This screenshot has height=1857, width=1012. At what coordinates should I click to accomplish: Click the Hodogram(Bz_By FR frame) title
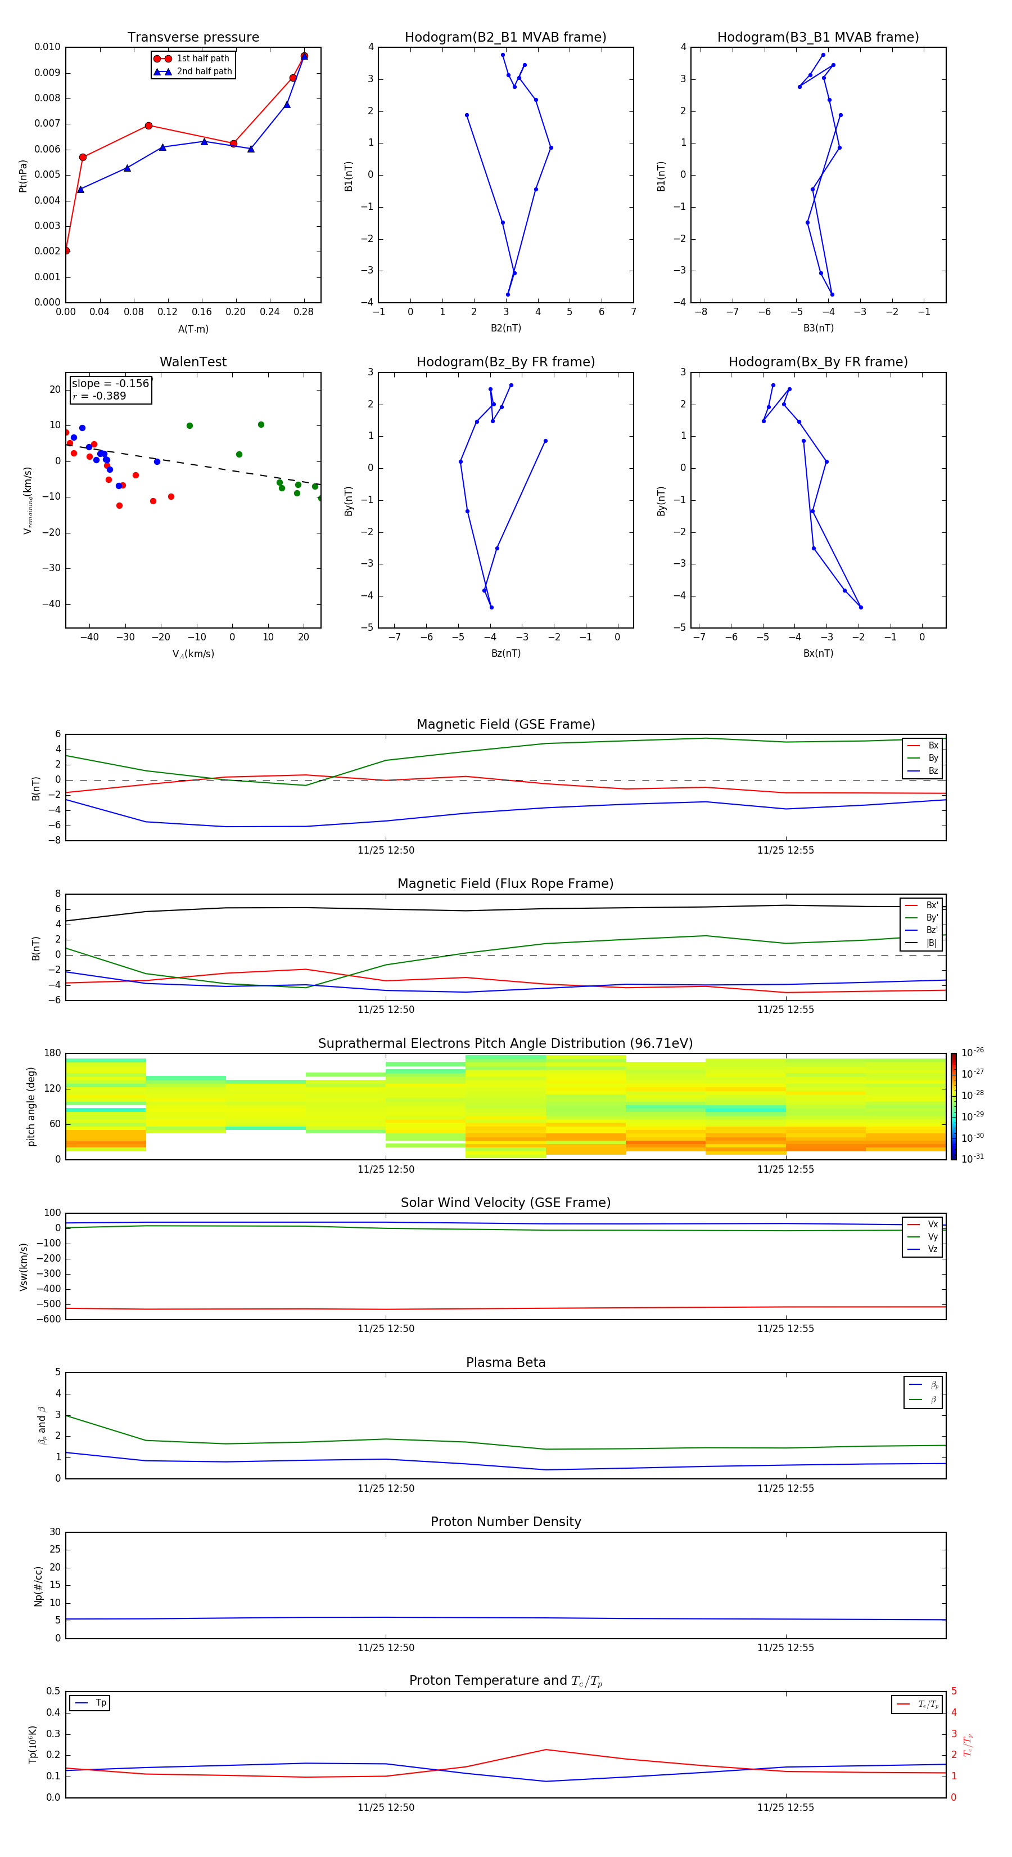click(505, 362)
